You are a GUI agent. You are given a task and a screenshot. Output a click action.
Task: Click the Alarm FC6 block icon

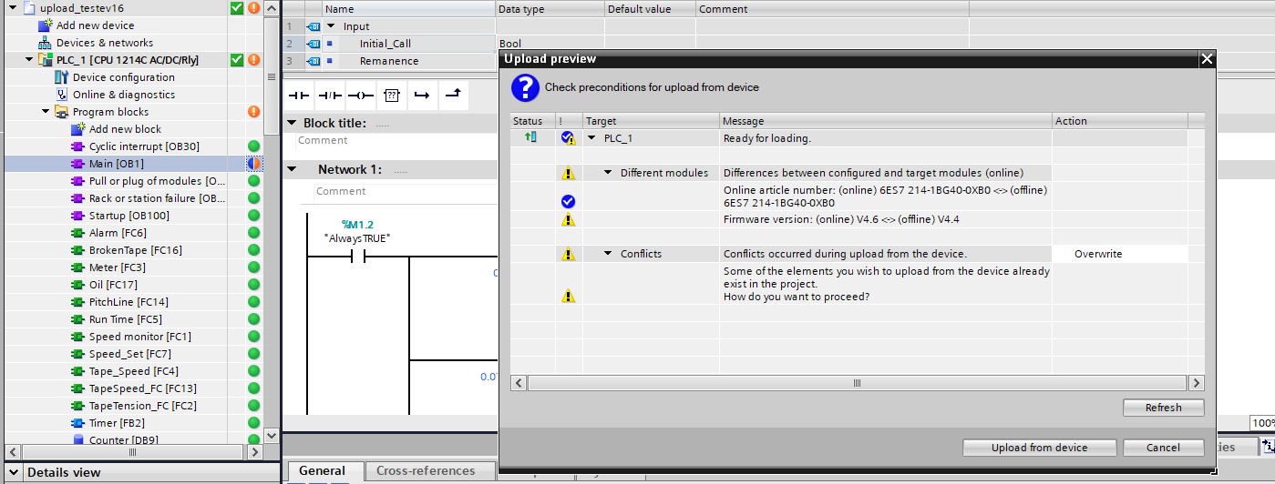pyautogui.click(x=78, y=233)
